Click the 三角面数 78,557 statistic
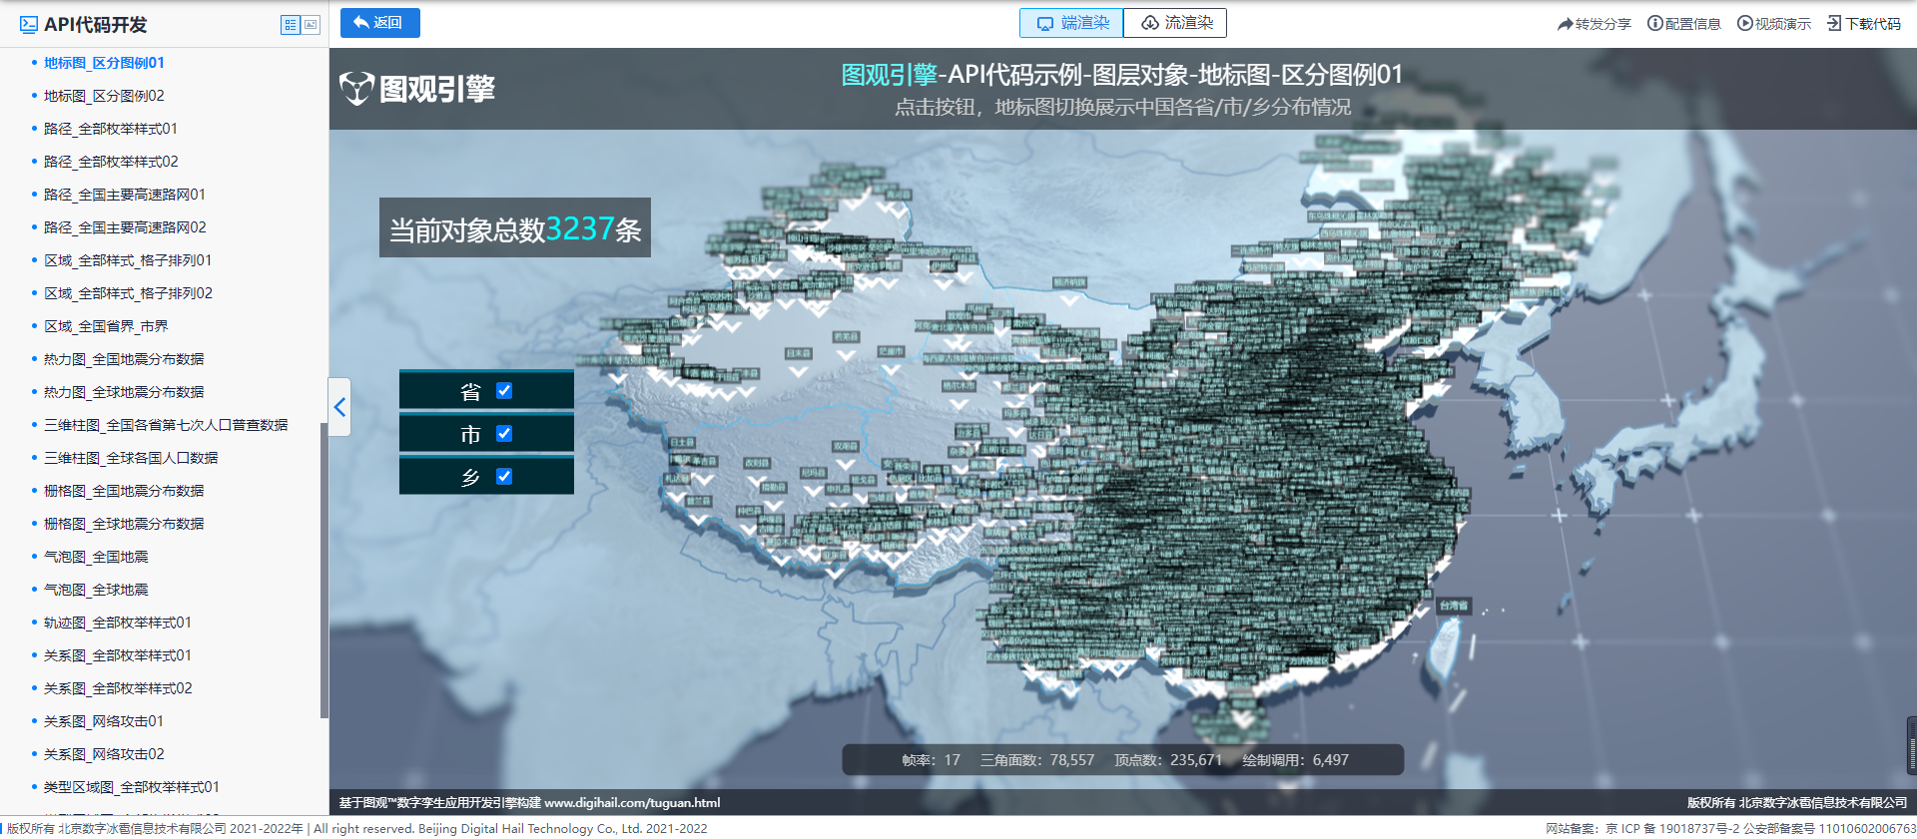 [x=1037, y=760]
